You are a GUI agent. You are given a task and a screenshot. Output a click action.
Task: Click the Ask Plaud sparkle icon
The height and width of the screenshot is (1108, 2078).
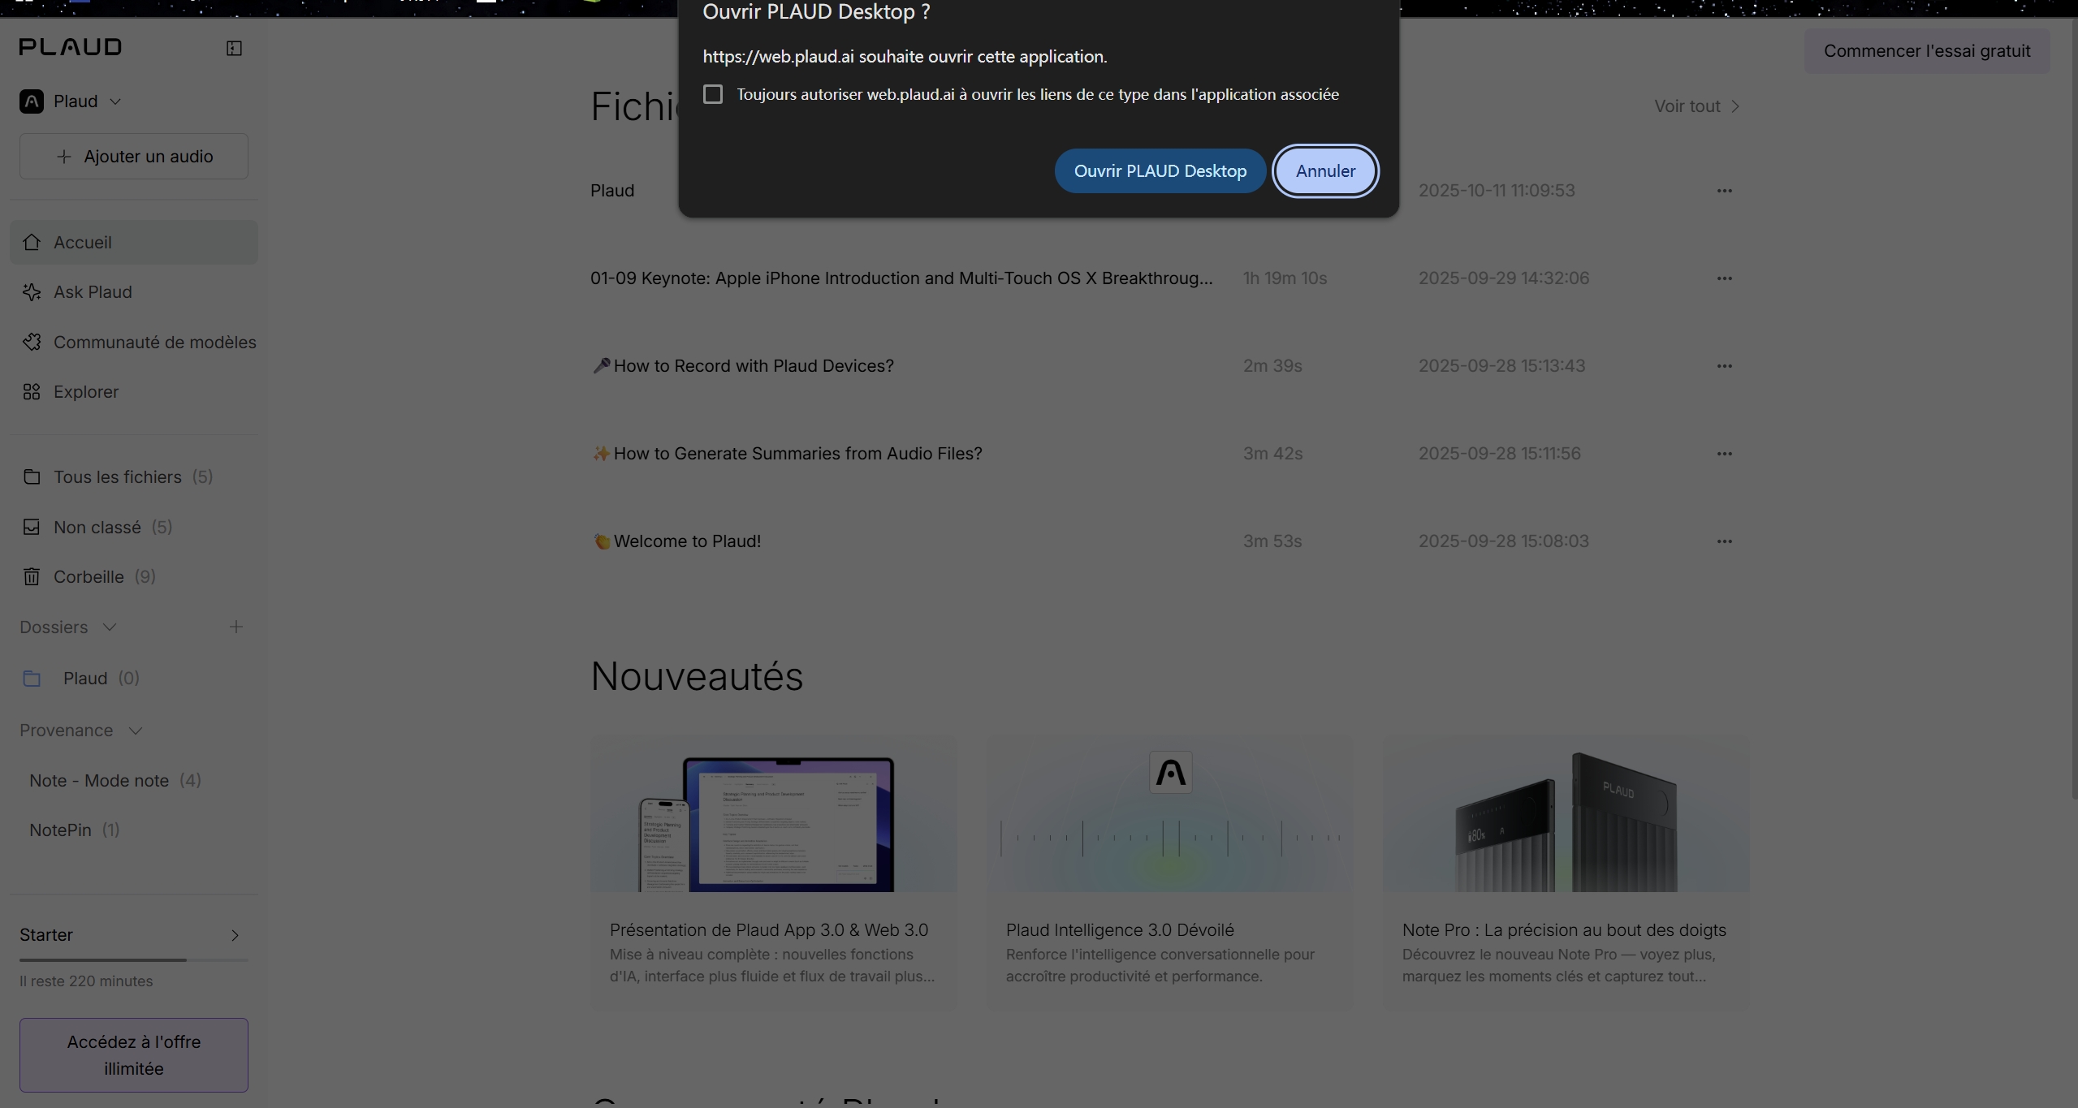pyautogui.click(x=32, y=292)
